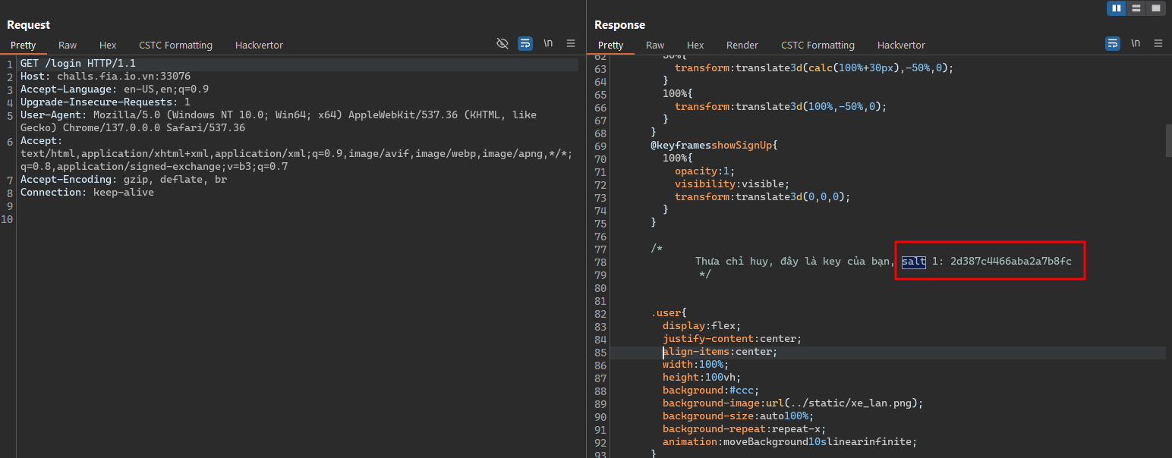Open CSTC Formatting tab in Request panel

tap(175, 45)
